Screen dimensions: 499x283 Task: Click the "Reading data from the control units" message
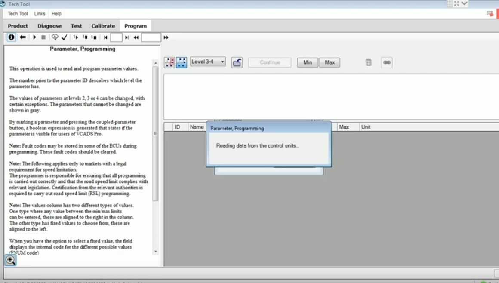click(x=257, y=146)
